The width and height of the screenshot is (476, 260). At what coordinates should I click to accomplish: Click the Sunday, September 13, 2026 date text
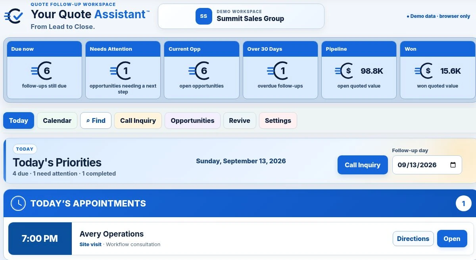coord(241,161)
